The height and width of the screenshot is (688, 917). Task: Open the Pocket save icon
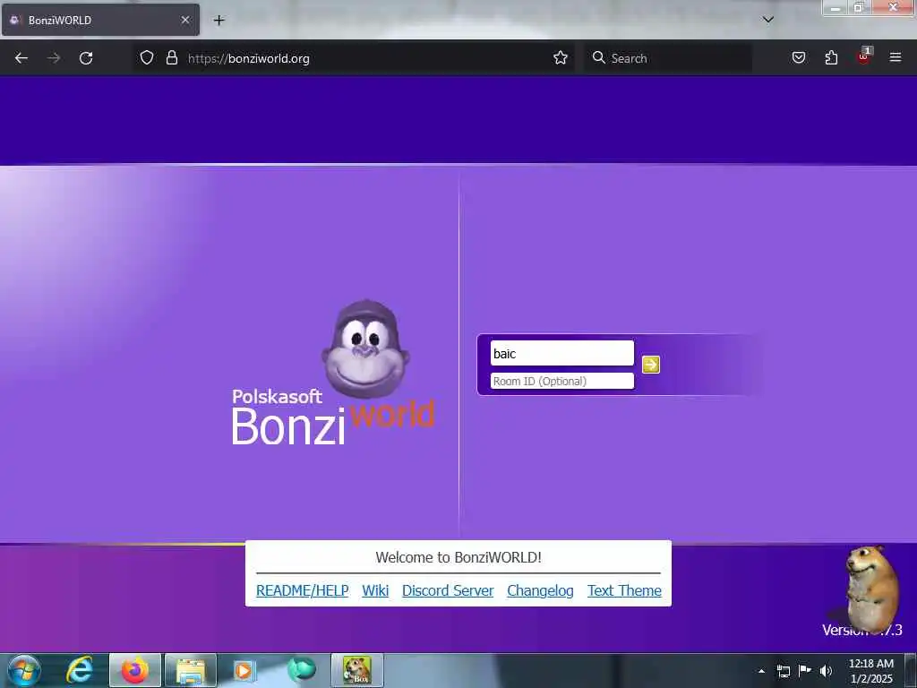799,58
